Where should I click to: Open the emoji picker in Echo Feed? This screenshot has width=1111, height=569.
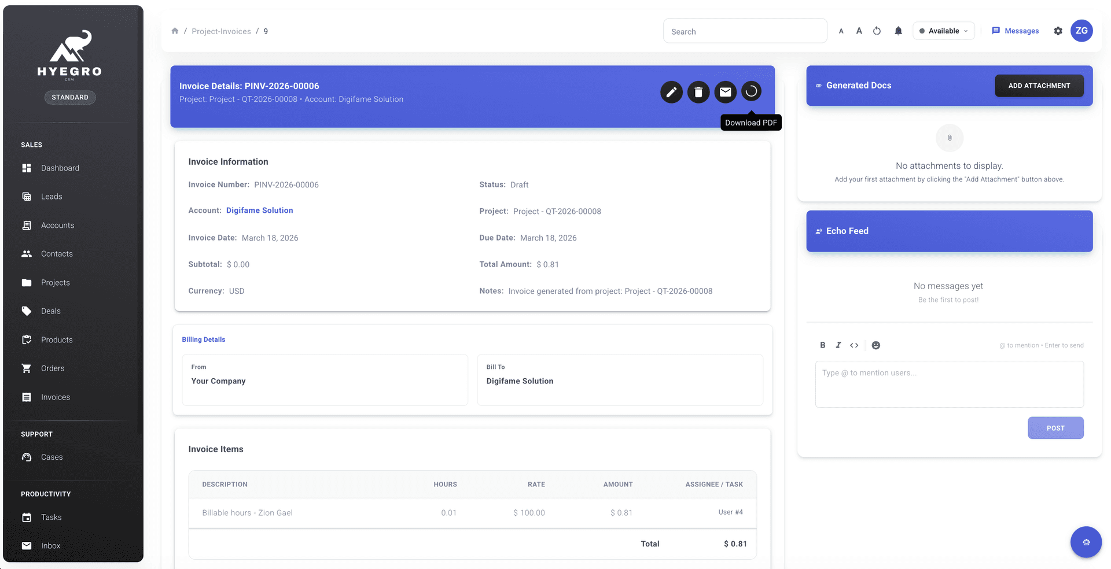click(x=875, y=345)
